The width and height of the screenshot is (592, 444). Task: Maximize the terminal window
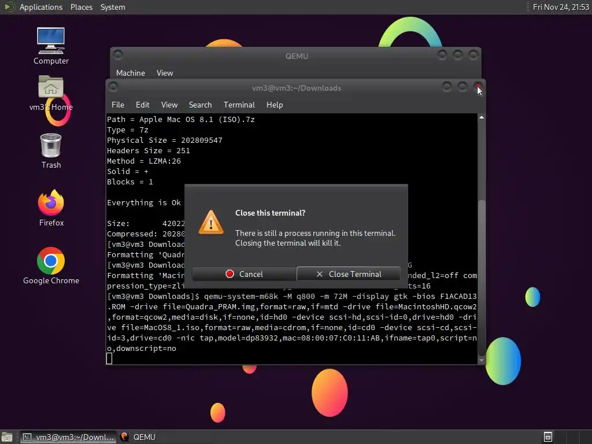coord(462,87)
